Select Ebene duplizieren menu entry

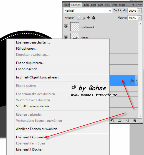tap(30, 63)
